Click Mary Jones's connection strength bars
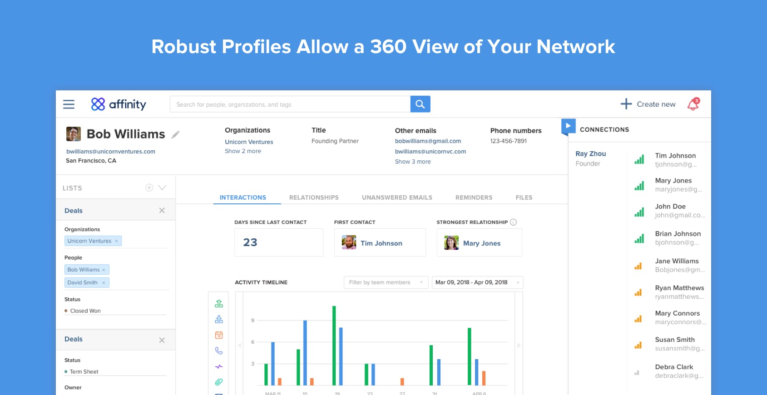Viewport: 767px width, 395px height. [x=639, y=185]
